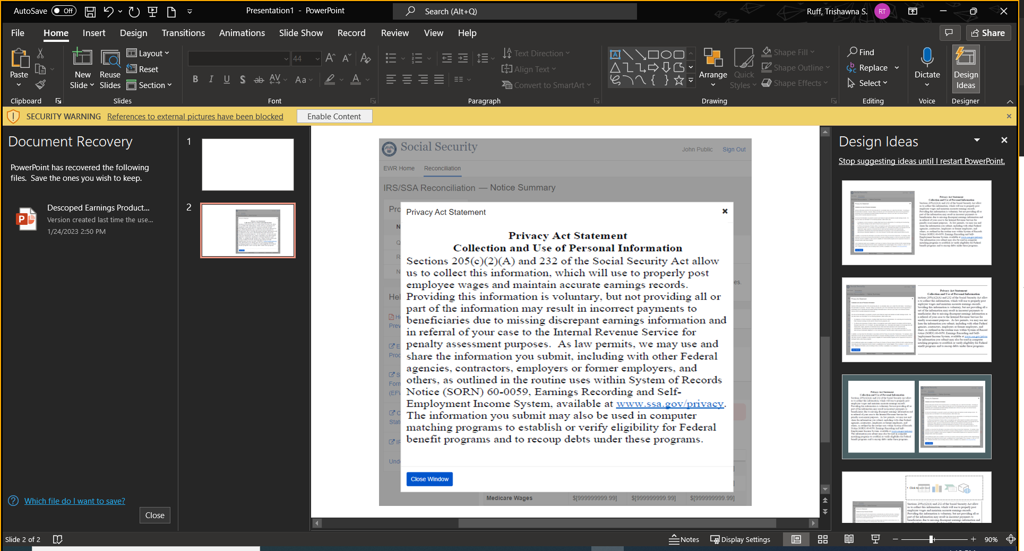Viewport: 1024px width, 551px height.
Task: Click the Save icon in title bar
Action: (90, 11)
